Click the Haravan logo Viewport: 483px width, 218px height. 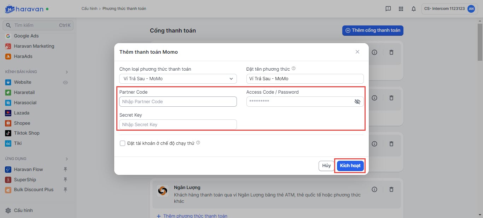[24, 9]
